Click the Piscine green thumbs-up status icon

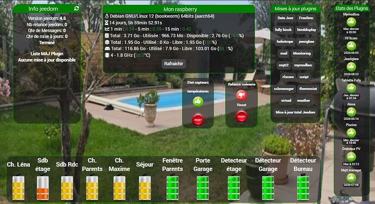351,132
